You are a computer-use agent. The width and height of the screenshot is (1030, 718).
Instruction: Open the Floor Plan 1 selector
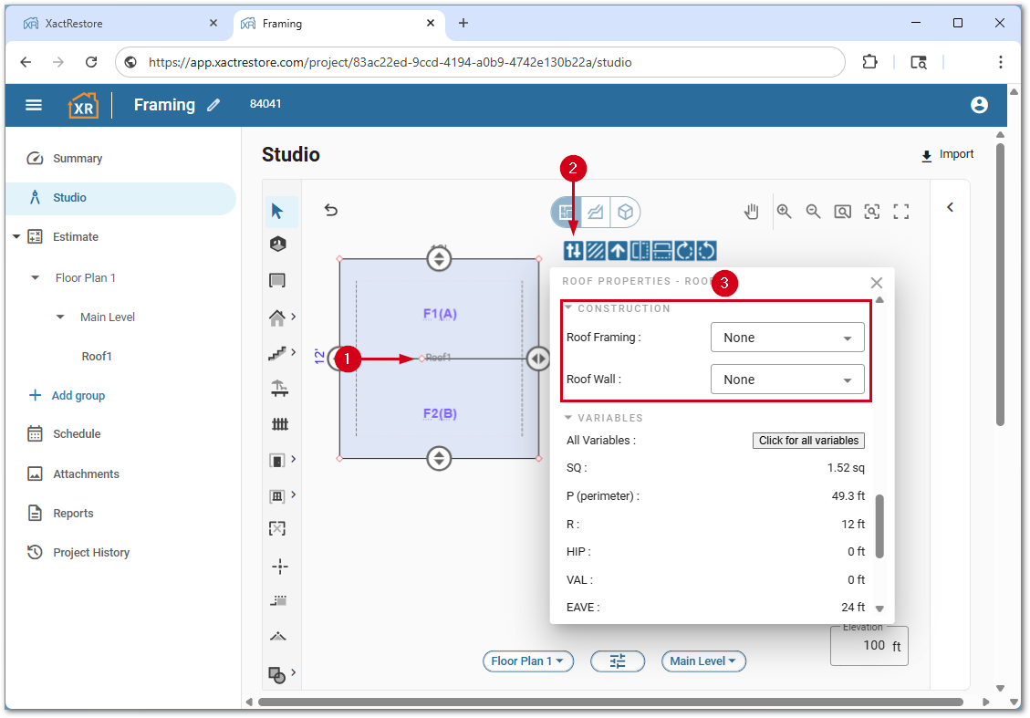[527, 661]
